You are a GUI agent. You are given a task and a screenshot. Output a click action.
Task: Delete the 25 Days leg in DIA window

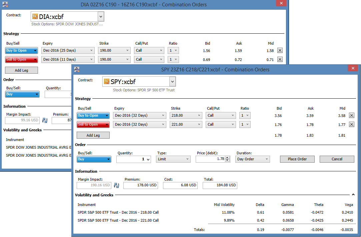pos(280,51)
